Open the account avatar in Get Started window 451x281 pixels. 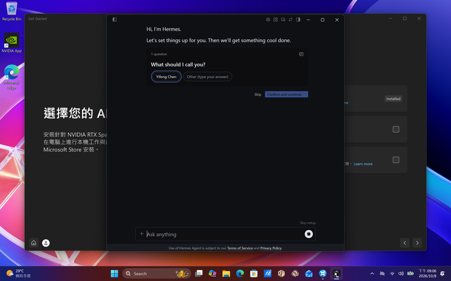click(x=46, y=243)
